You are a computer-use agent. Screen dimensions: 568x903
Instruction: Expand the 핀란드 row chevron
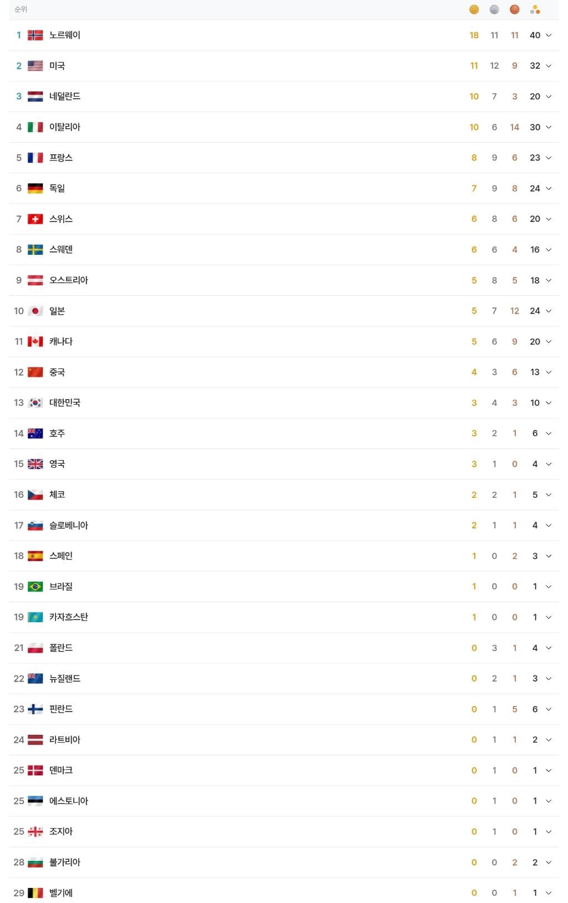pos(549,709)
